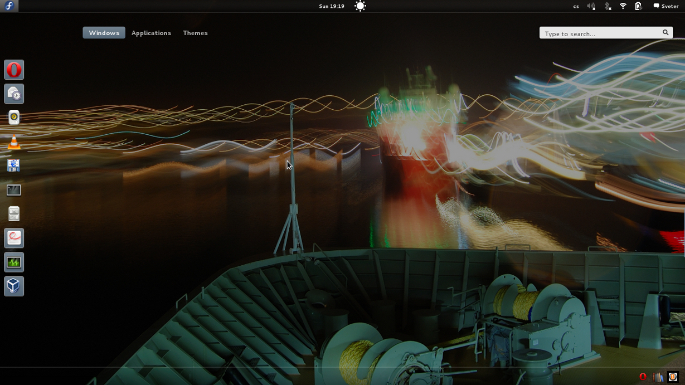The height and width of the screenshot is (385, 685).
Task: Launch Opera from the dash
Action: 14,70
